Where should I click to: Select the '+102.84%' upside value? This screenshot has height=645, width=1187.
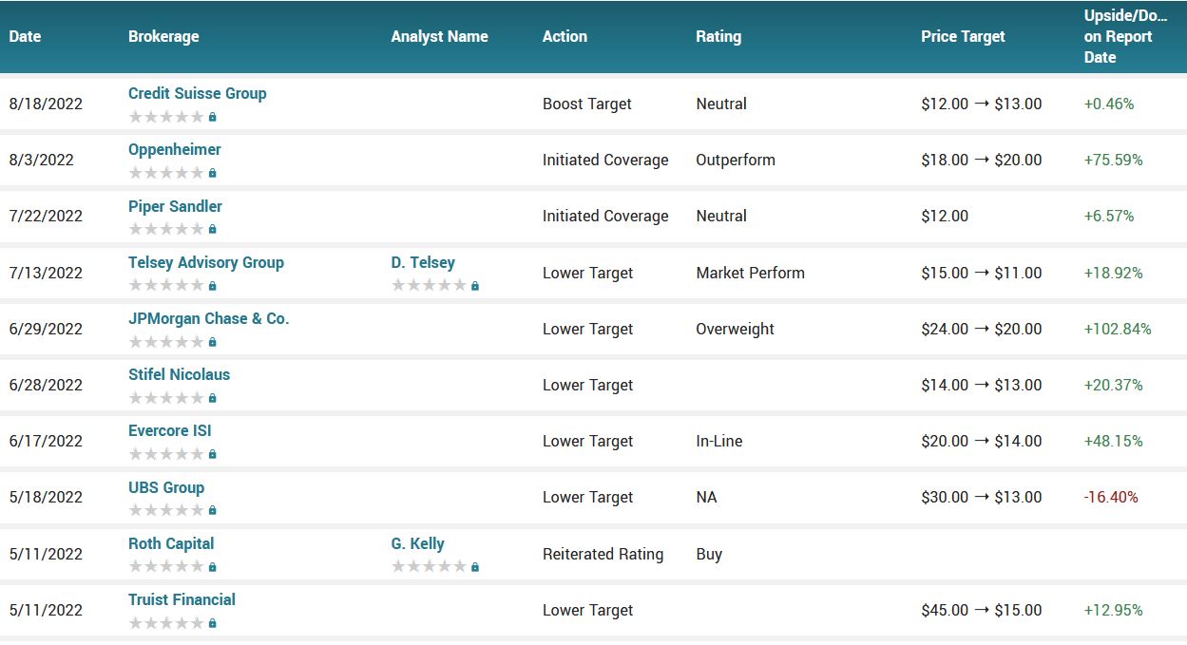tap(1118, 329)
